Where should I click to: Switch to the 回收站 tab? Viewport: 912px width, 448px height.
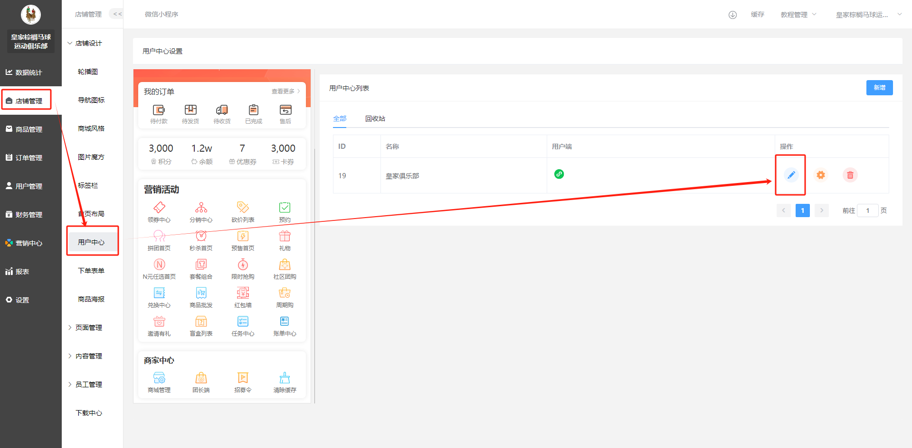click(375, 119)
